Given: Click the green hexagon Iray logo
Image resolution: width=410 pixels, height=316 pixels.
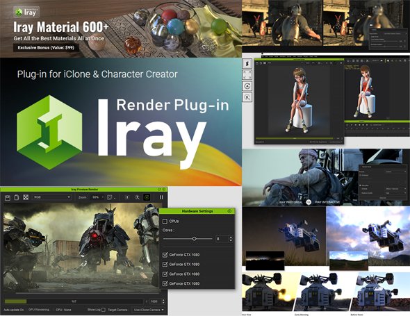Looking at the screenshot, I should (49, 132).
